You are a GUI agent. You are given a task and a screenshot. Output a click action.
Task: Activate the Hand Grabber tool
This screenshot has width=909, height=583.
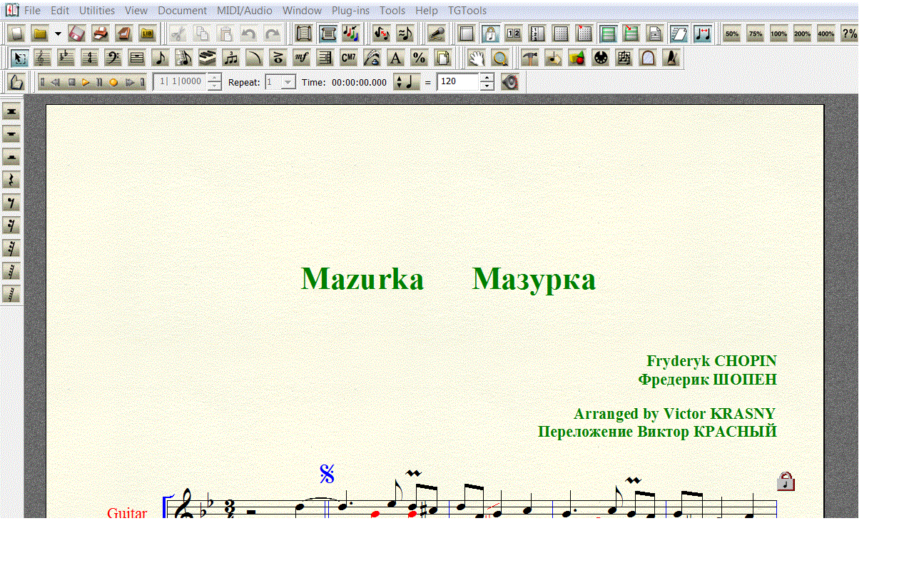(x=477, y=58)
